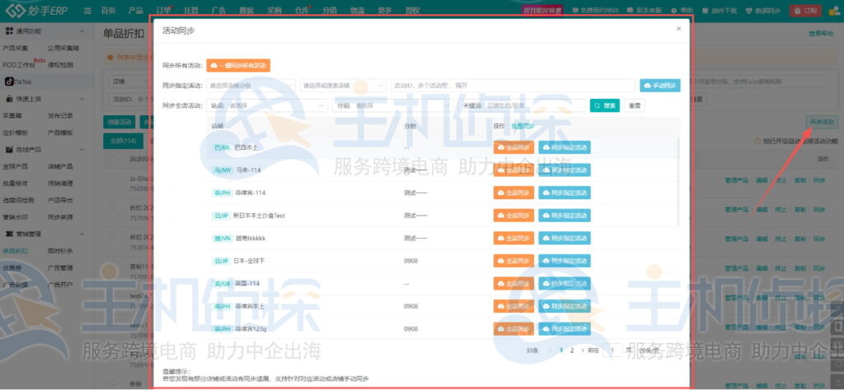
Task: Toggle the hamburger menu icon in top bar
Action: coord(87,10)
